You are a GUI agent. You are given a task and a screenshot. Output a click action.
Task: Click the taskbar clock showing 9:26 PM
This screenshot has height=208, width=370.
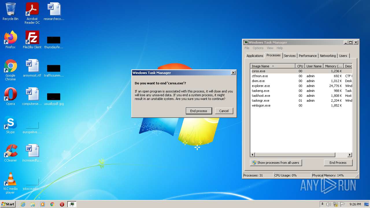(355, 204)
